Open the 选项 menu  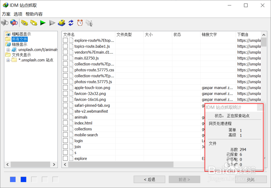pyautogui.click(x=18, y=14)
